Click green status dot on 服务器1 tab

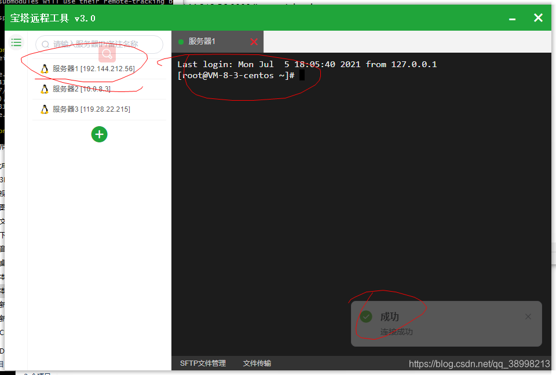click(x=181, y=42)
